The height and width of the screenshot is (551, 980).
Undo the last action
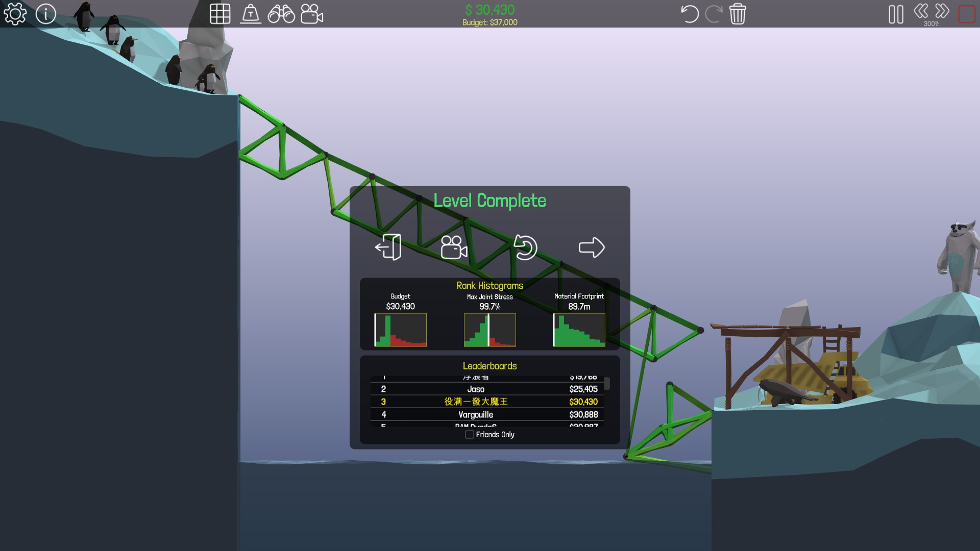690,14
